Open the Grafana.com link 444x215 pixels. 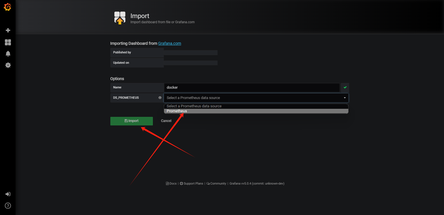170,43
